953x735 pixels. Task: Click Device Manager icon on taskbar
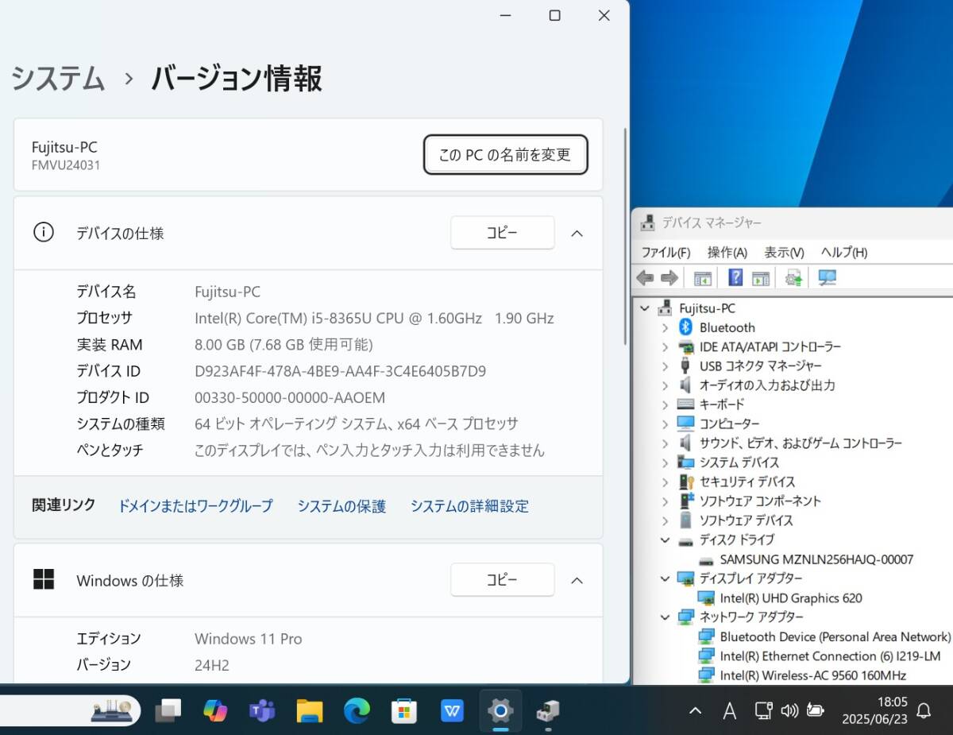547,710
